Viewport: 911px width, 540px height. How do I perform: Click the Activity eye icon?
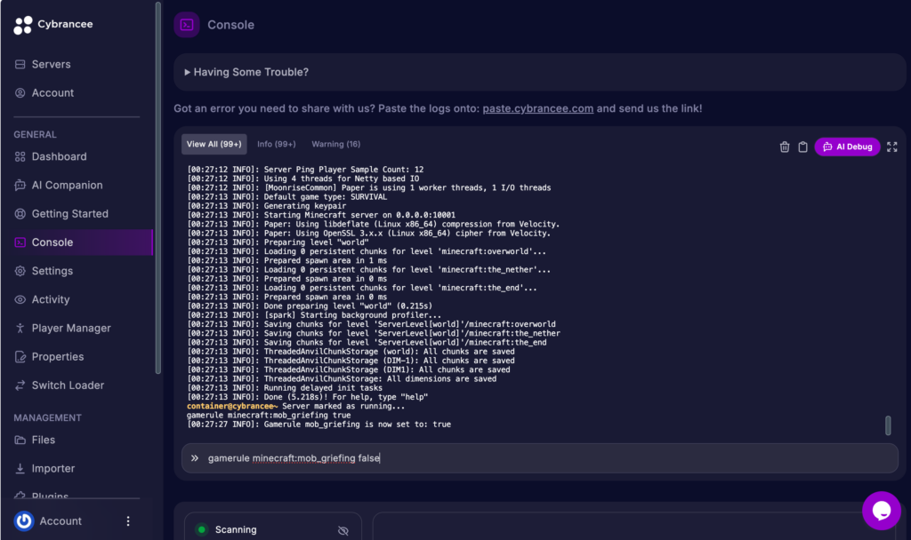pos(20,299)
